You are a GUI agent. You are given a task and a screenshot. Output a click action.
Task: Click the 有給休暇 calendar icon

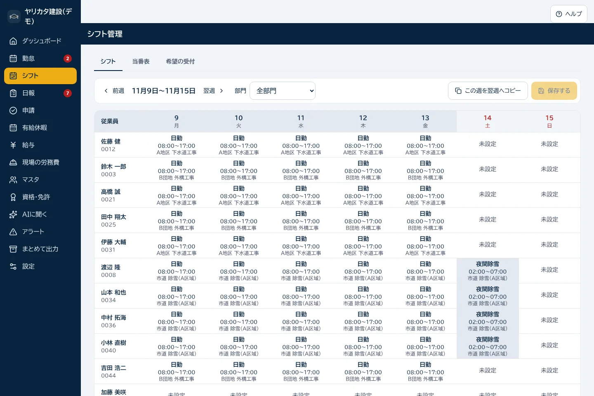point(13,127)
